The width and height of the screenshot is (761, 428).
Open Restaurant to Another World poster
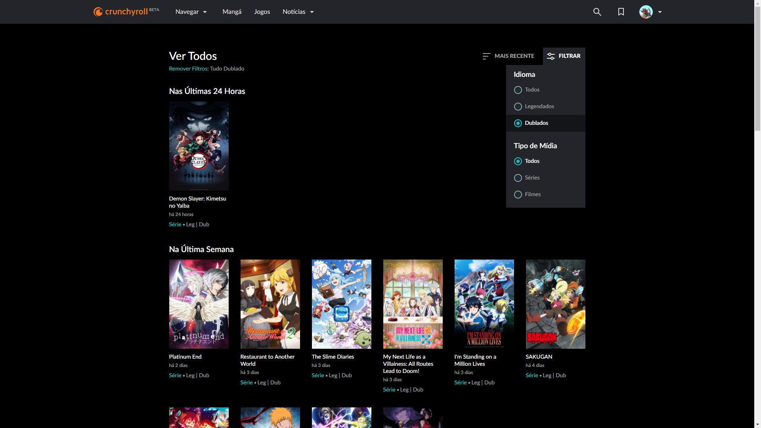[x=270, y=304]
